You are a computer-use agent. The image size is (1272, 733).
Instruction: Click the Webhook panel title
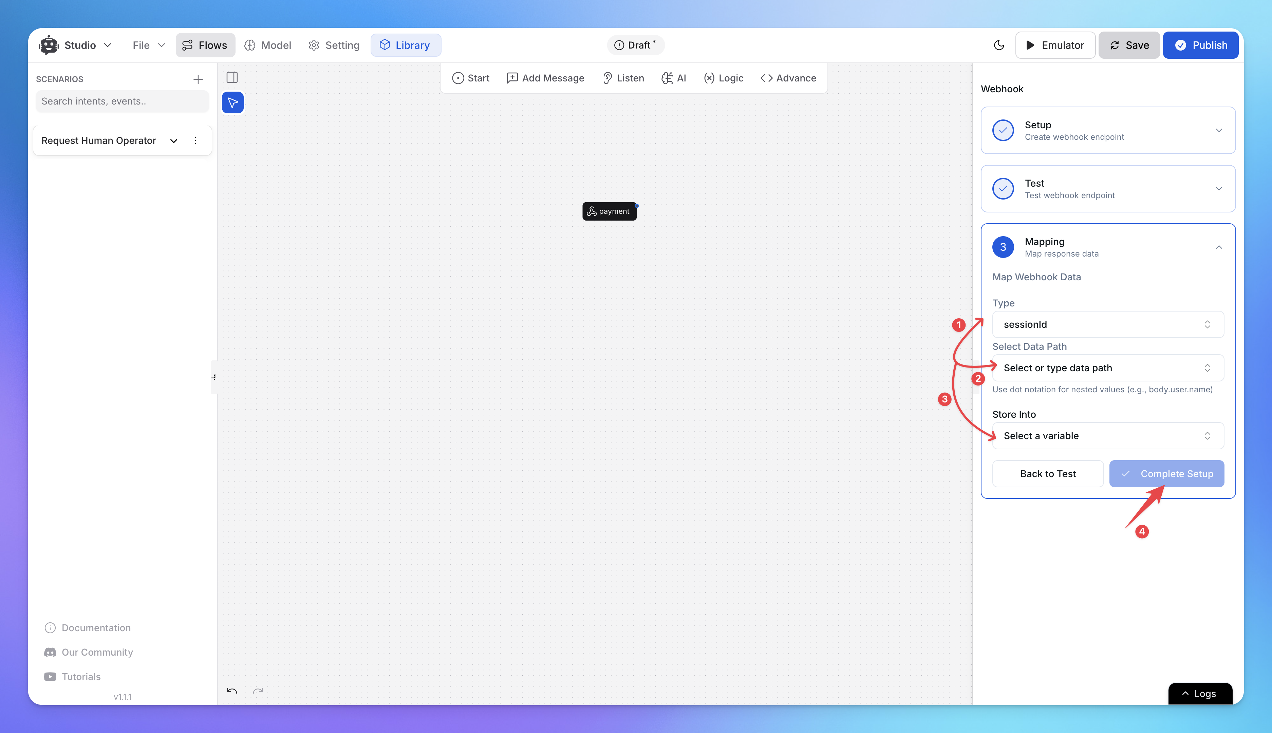[1002, 89]
